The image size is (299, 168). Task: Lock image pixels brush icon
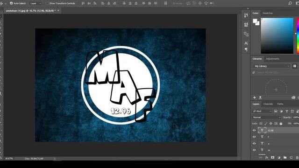point(266,123)
